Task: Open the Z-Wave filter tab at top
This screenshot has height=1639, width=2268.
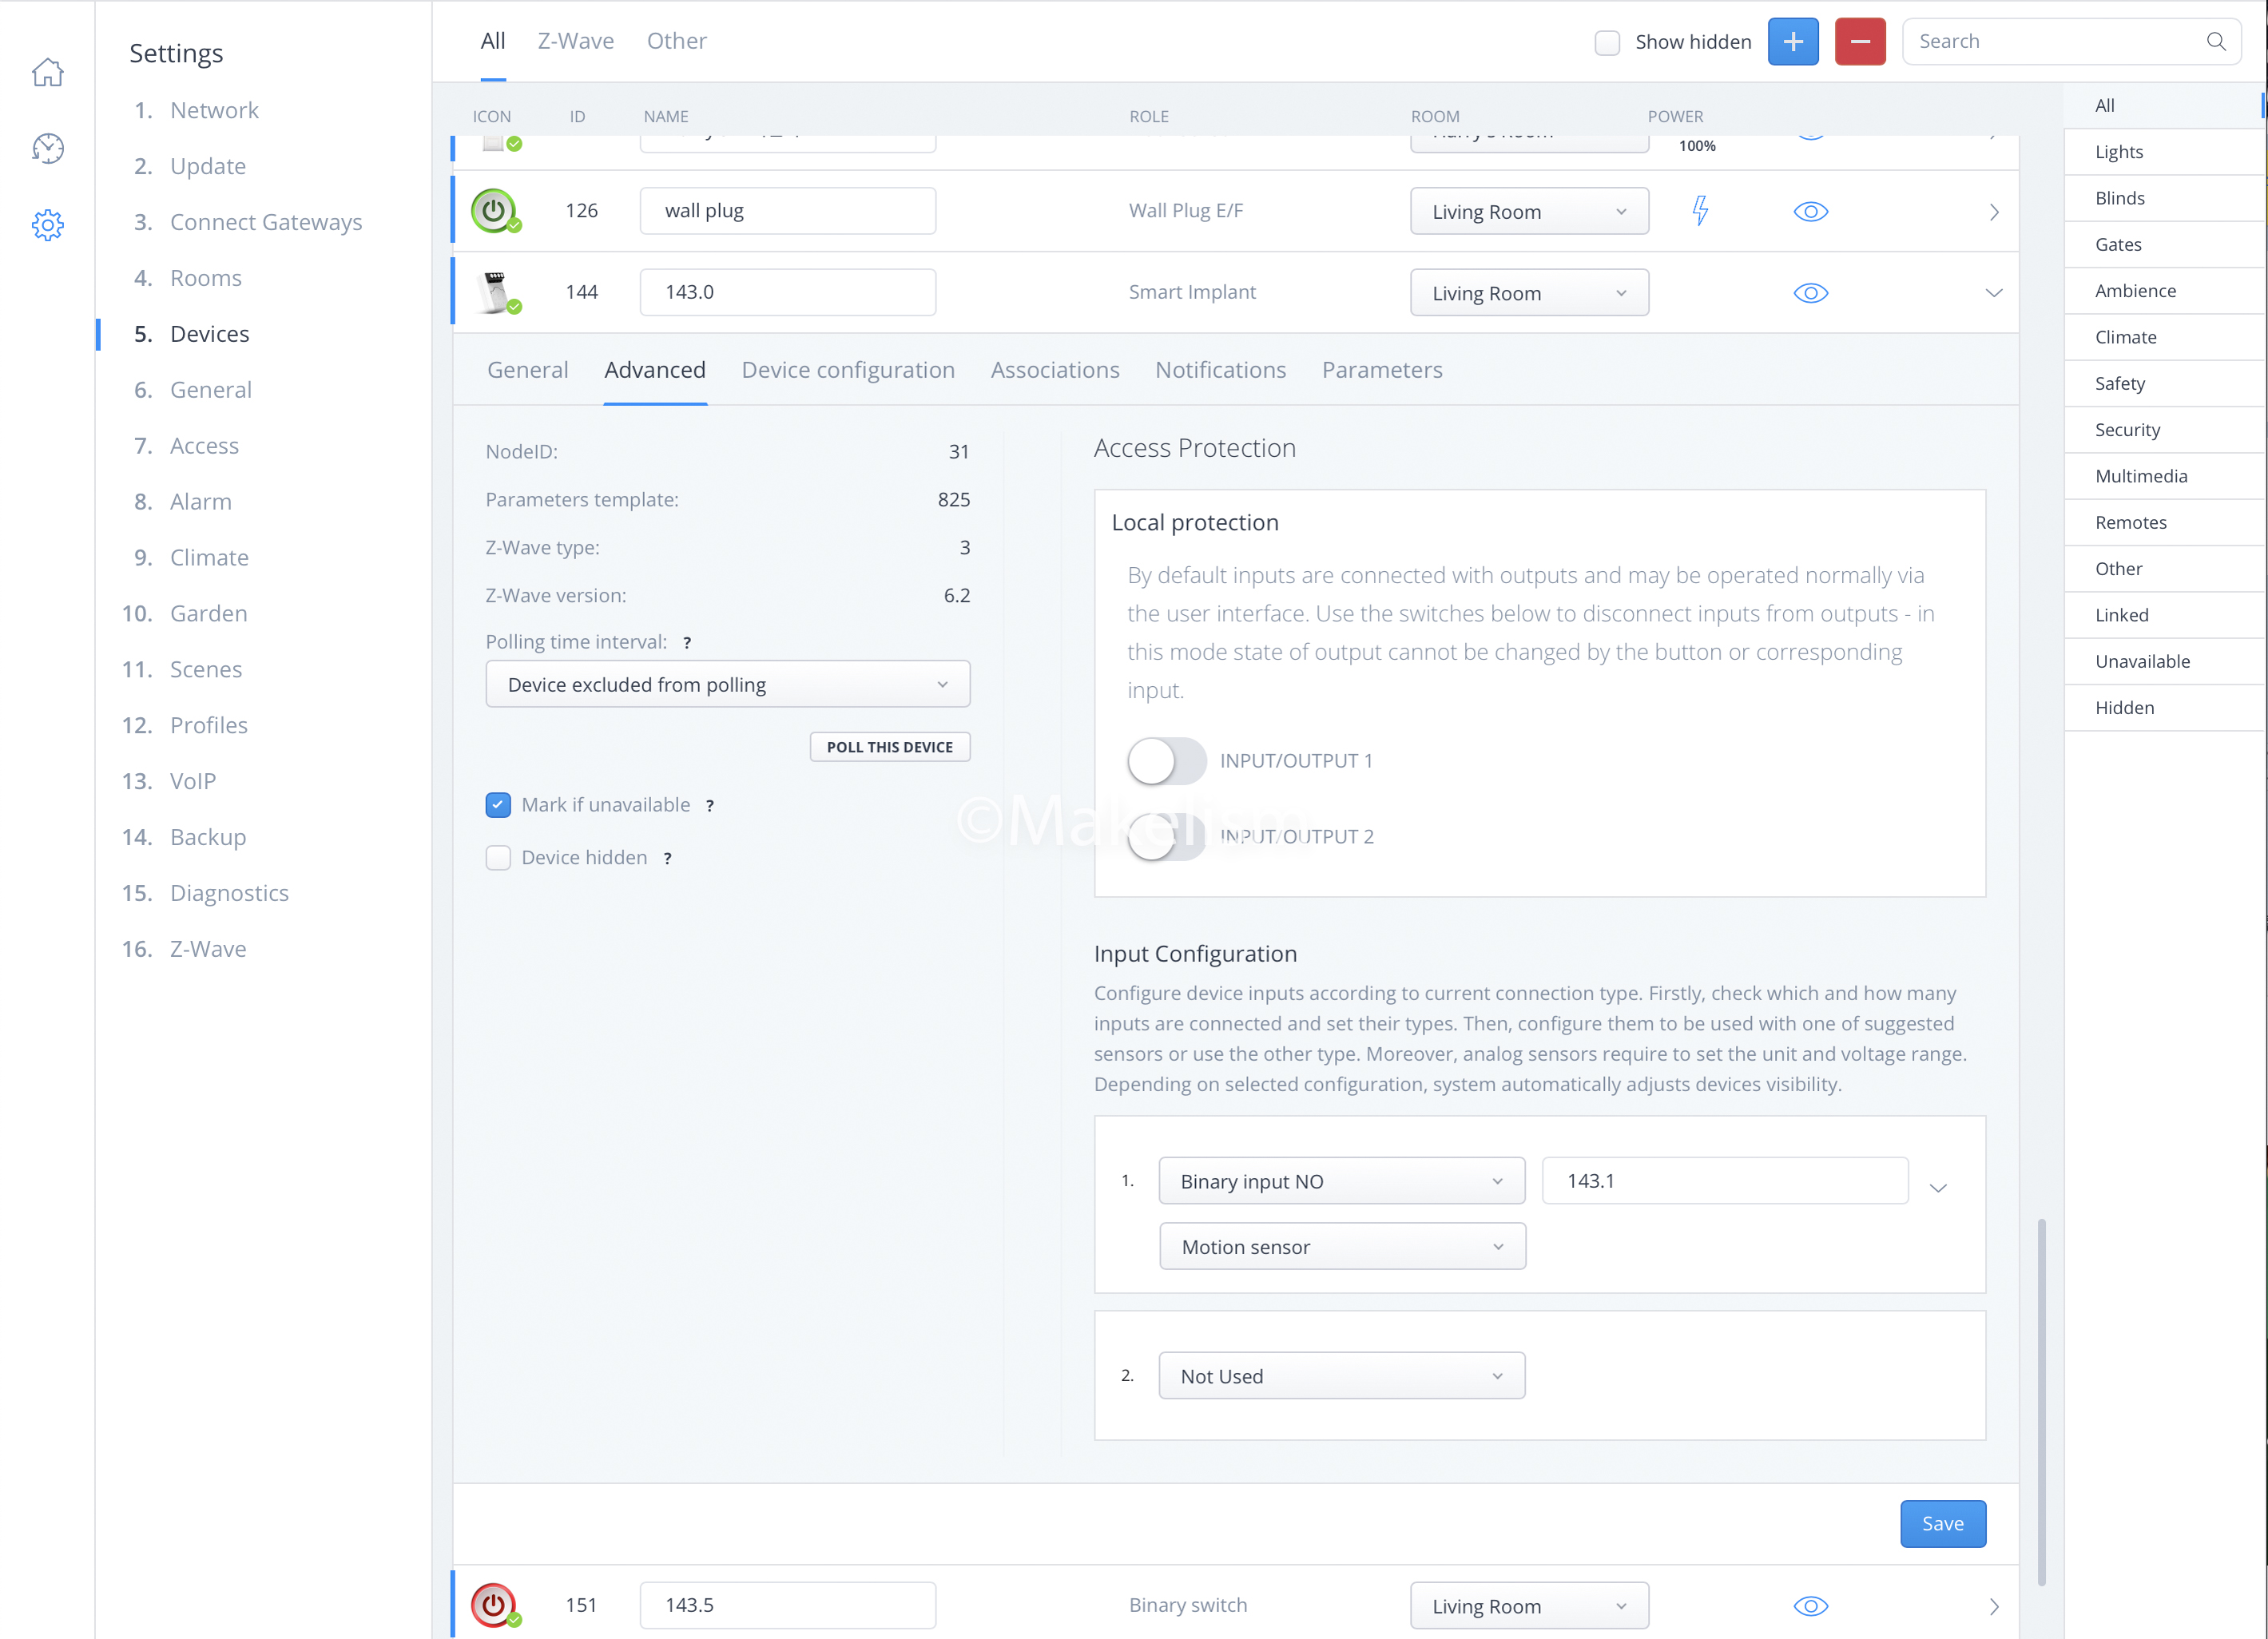Action: [576, 41]
